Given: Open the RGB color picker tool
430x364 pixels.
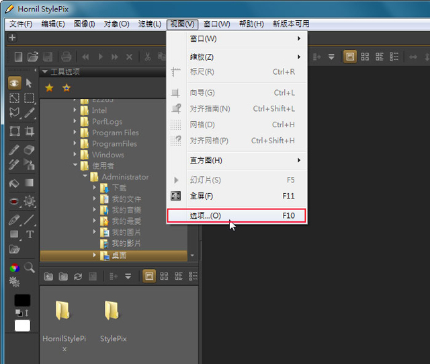Looking at the screenshot, I should pos(15,268).
